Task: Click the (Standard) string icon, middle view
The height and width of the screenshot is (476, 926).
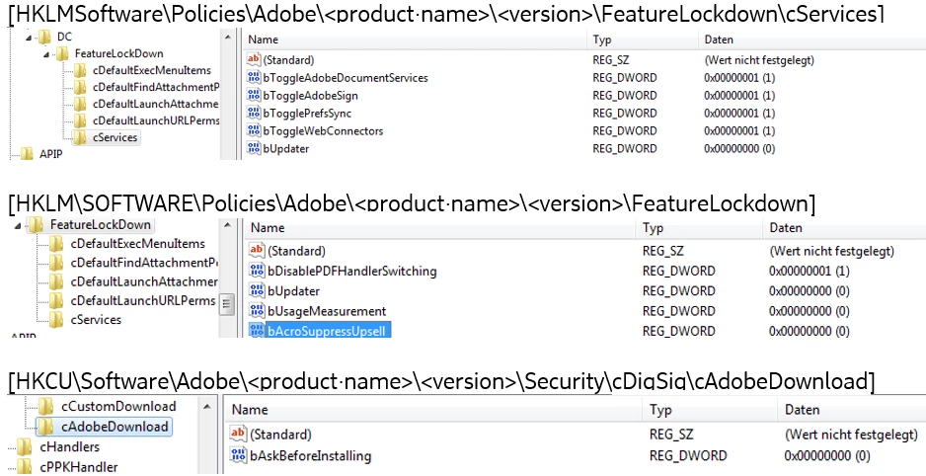Action: point(257,251)
